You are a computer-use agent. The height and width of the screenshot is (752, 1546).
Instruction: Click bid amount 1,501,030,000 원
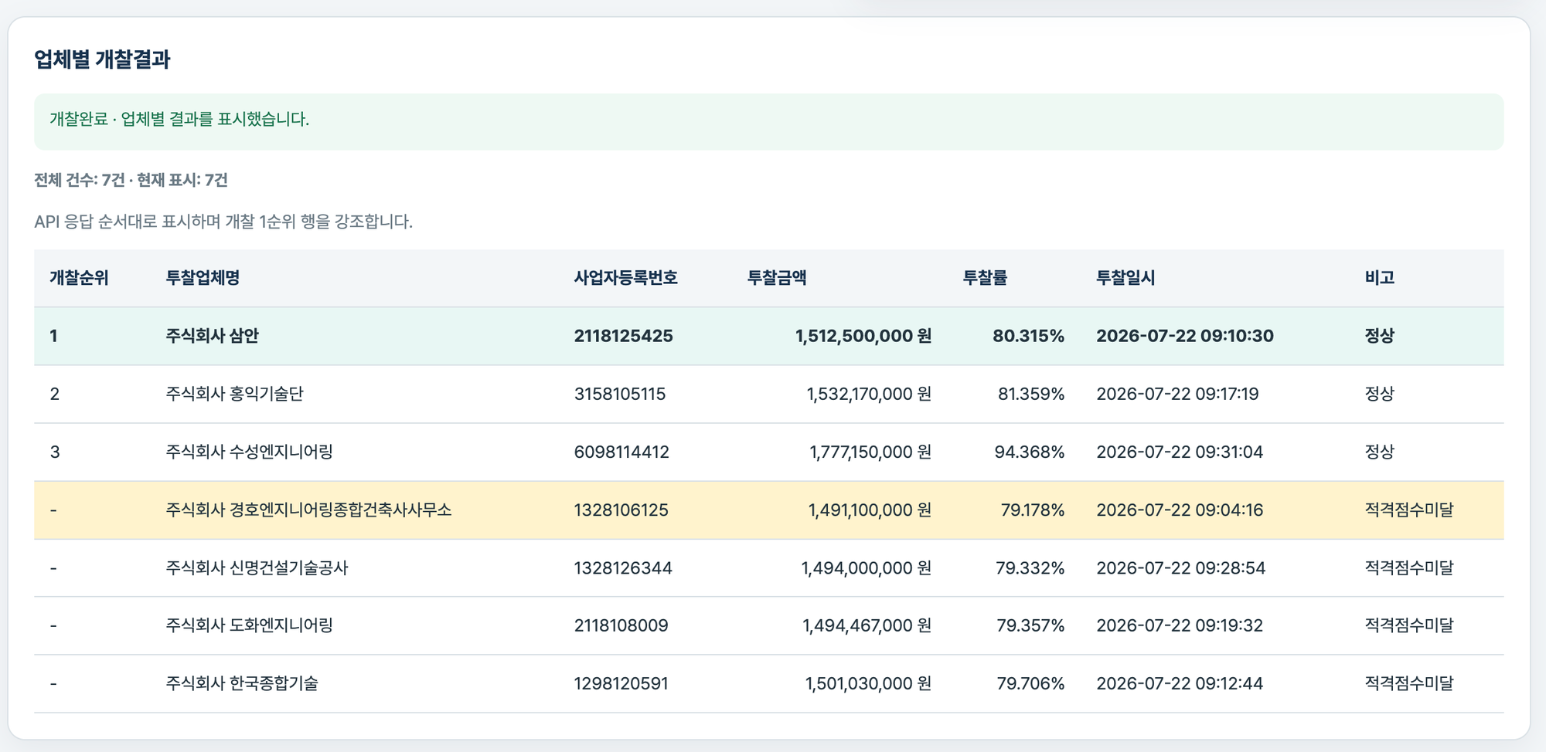coord(868,683)
